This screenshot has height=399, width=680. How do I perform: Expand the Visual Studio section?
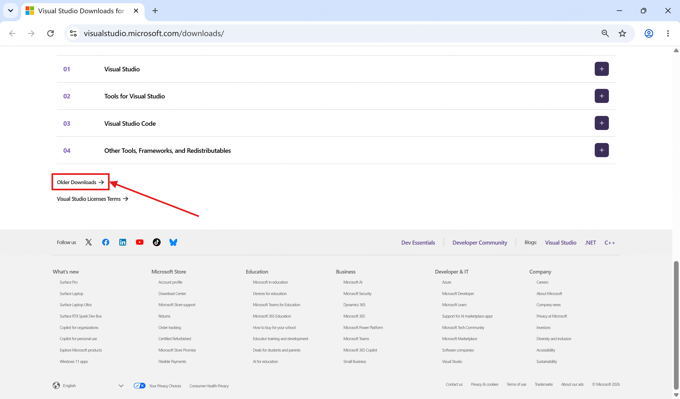click(x=601, y=69)
